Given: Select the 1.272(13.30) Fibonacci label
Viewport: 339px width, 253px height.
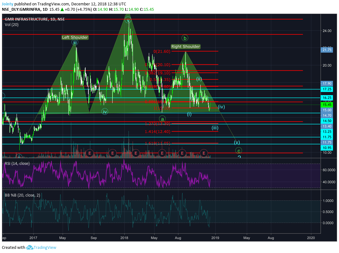Looking at the screenshot, I should (x=158, y=124).
